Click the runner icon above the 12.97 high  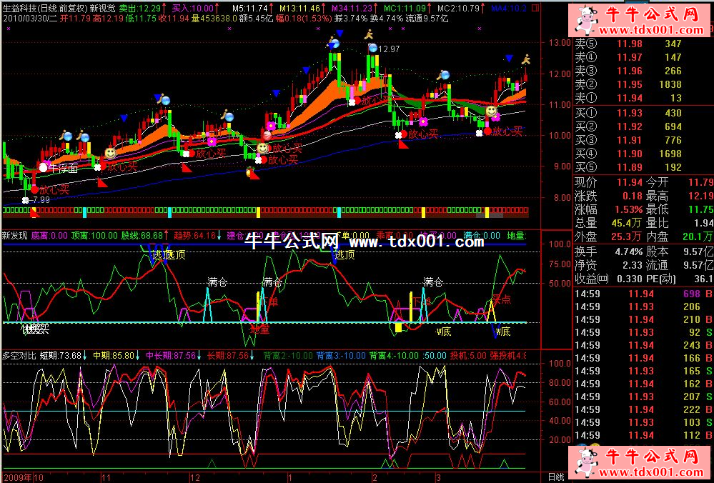click(x=368, y=34)
